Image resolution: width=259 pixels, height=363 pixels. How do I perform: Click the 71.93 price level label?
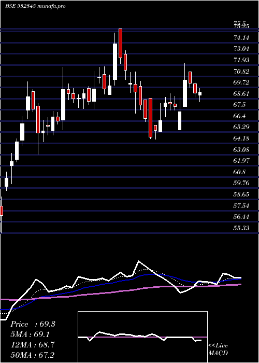click(x=242, y=60)
